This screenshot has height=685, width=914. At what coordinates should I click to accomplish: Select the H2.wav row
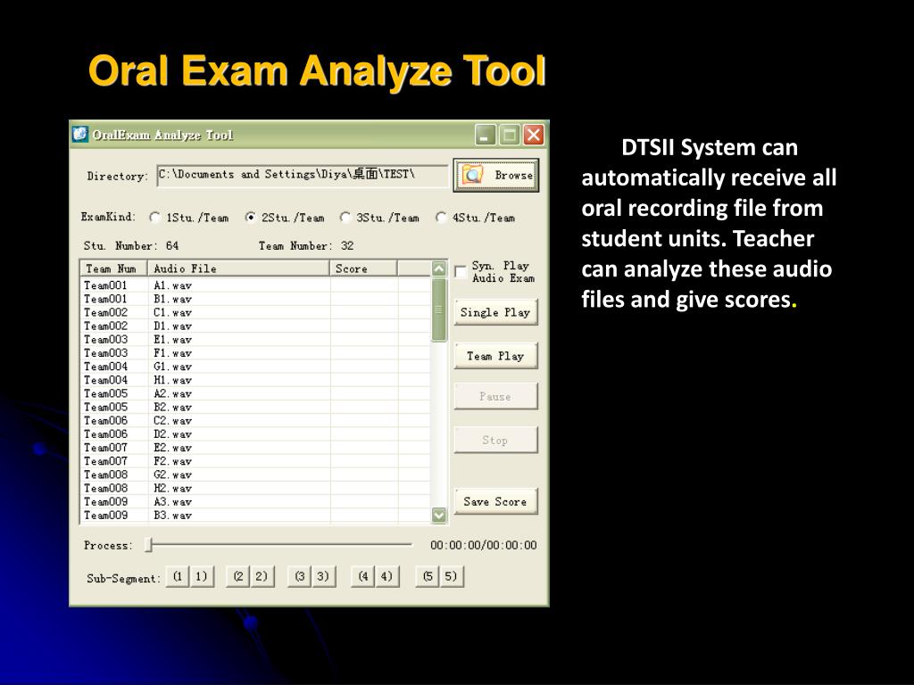pos(255,488)
